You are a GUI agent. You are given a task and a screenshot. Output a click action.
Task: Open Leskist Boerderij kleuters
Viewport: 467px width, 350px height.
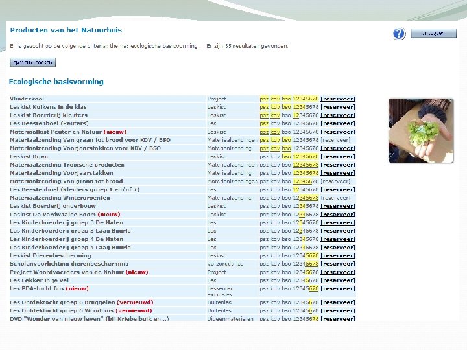tap(49, 115)
